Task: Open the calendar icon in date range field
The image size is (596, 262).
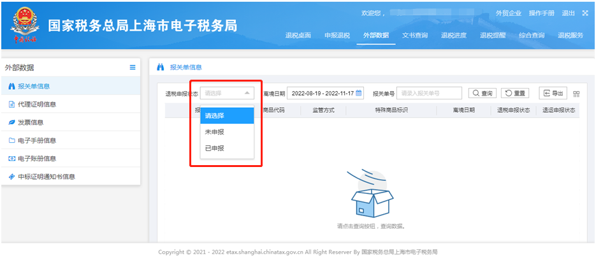Action: click(x=358, y=93)
